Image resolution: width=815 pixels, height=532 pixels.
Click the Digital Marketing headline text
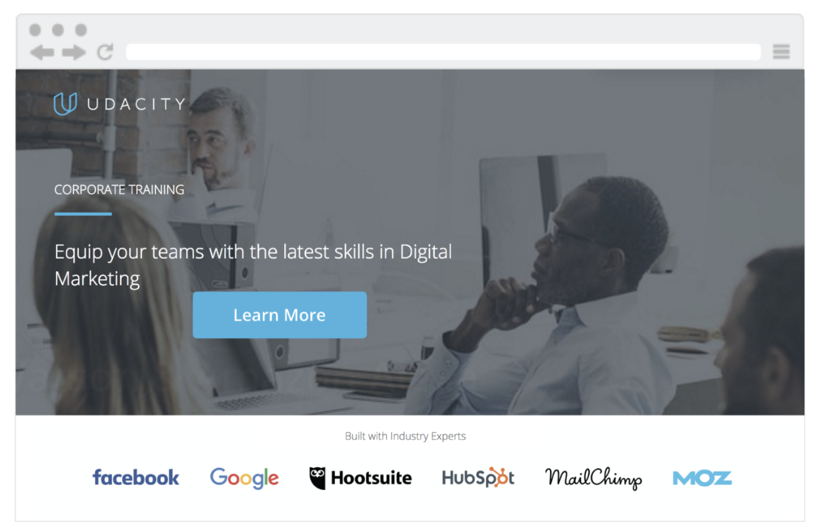click(x=253, y=265)
